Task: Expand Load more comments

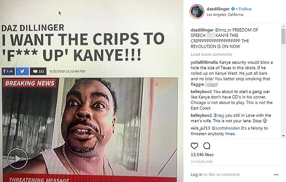Action: (211, 54)
